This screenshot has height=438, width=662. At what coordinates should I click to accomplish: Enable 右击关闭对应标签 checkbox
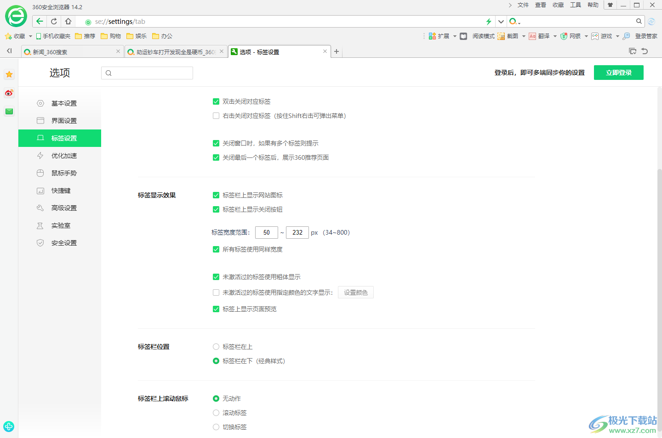pyautogui.click(x=216, y=116)
